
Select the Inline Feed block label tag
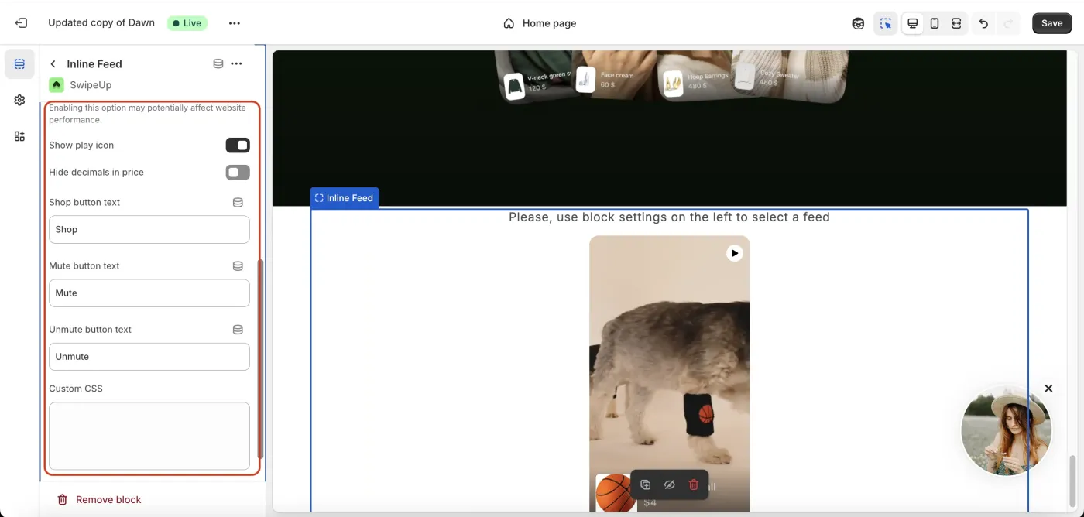[x=344, y=198]
